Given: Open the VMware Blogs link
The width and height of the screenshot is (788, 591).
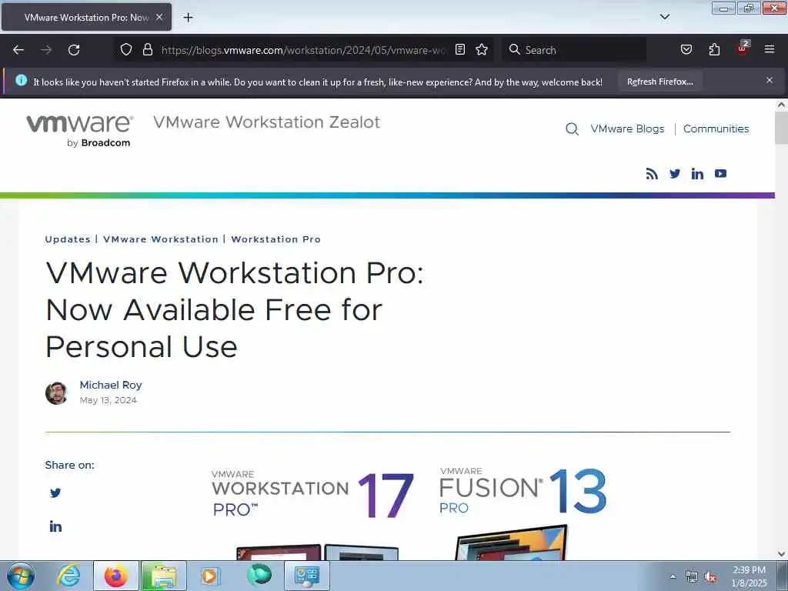Looking at the screenshot, I should 627,129.
